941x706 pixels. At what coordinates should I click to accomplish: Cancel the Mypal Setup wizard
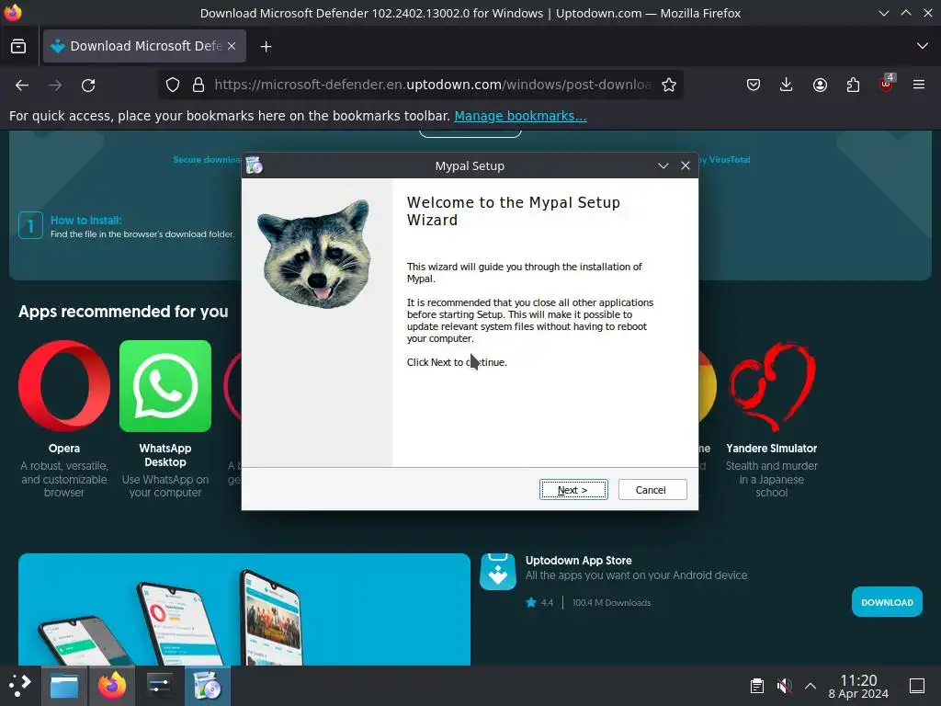coord(652,489)
